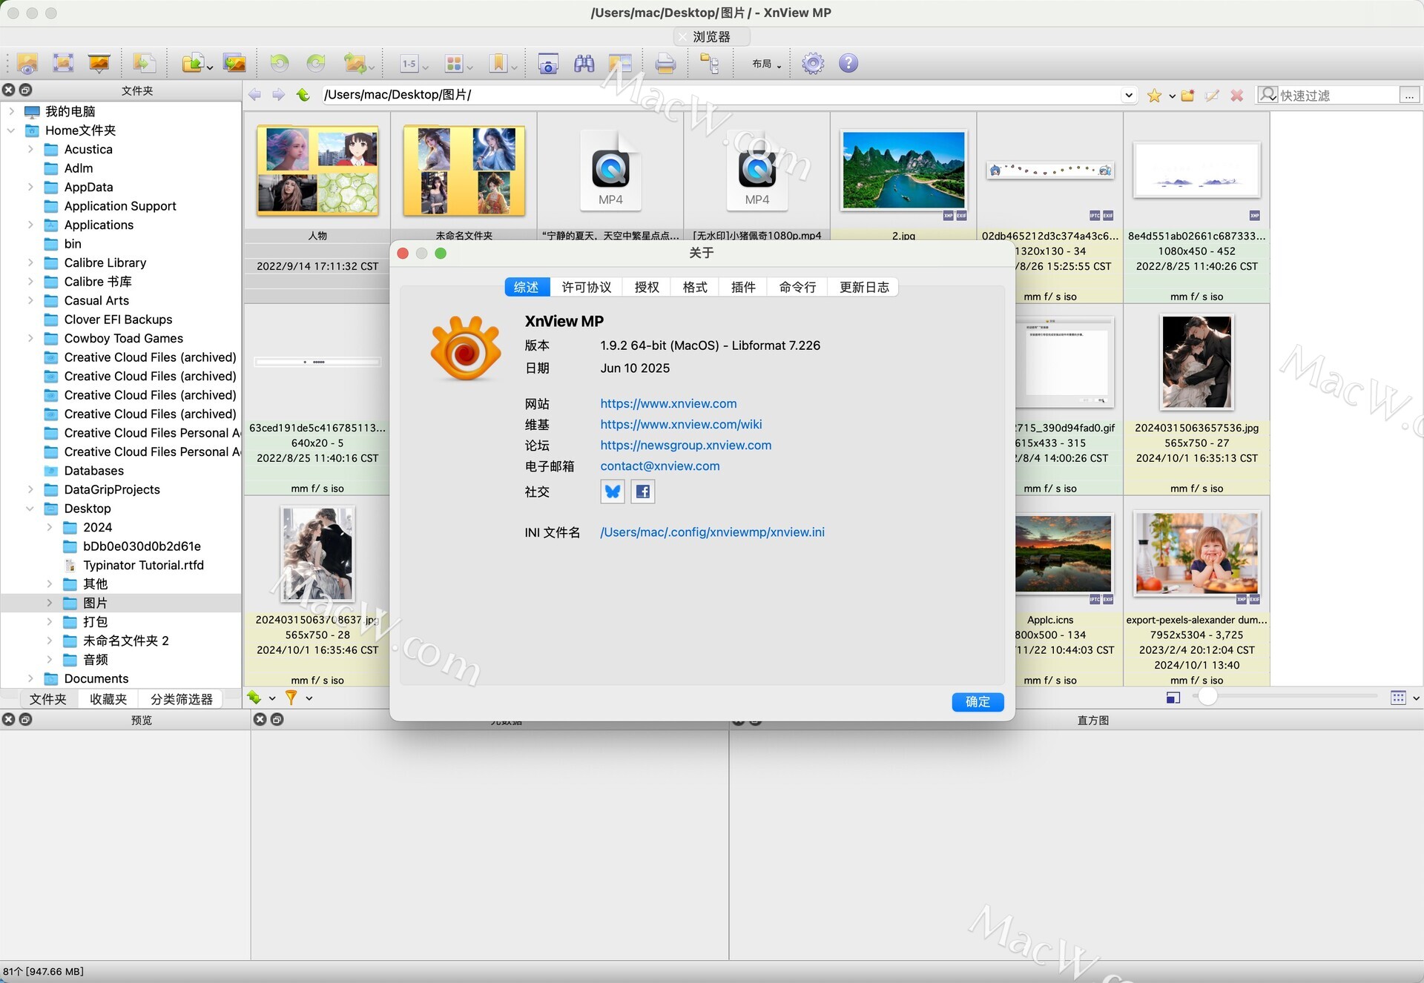1424x983 pixels.
Task: Expand the 2024 folder in tree
Action: point(50,527)
